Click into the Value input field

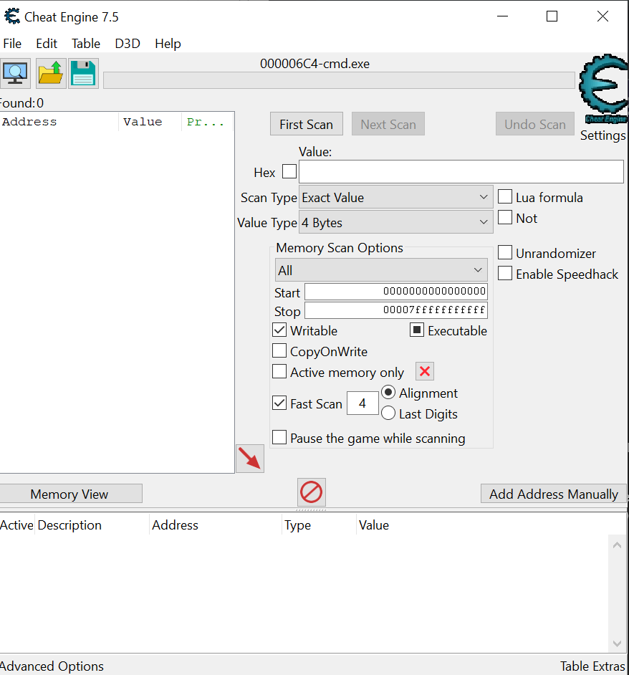click(461, 171)
